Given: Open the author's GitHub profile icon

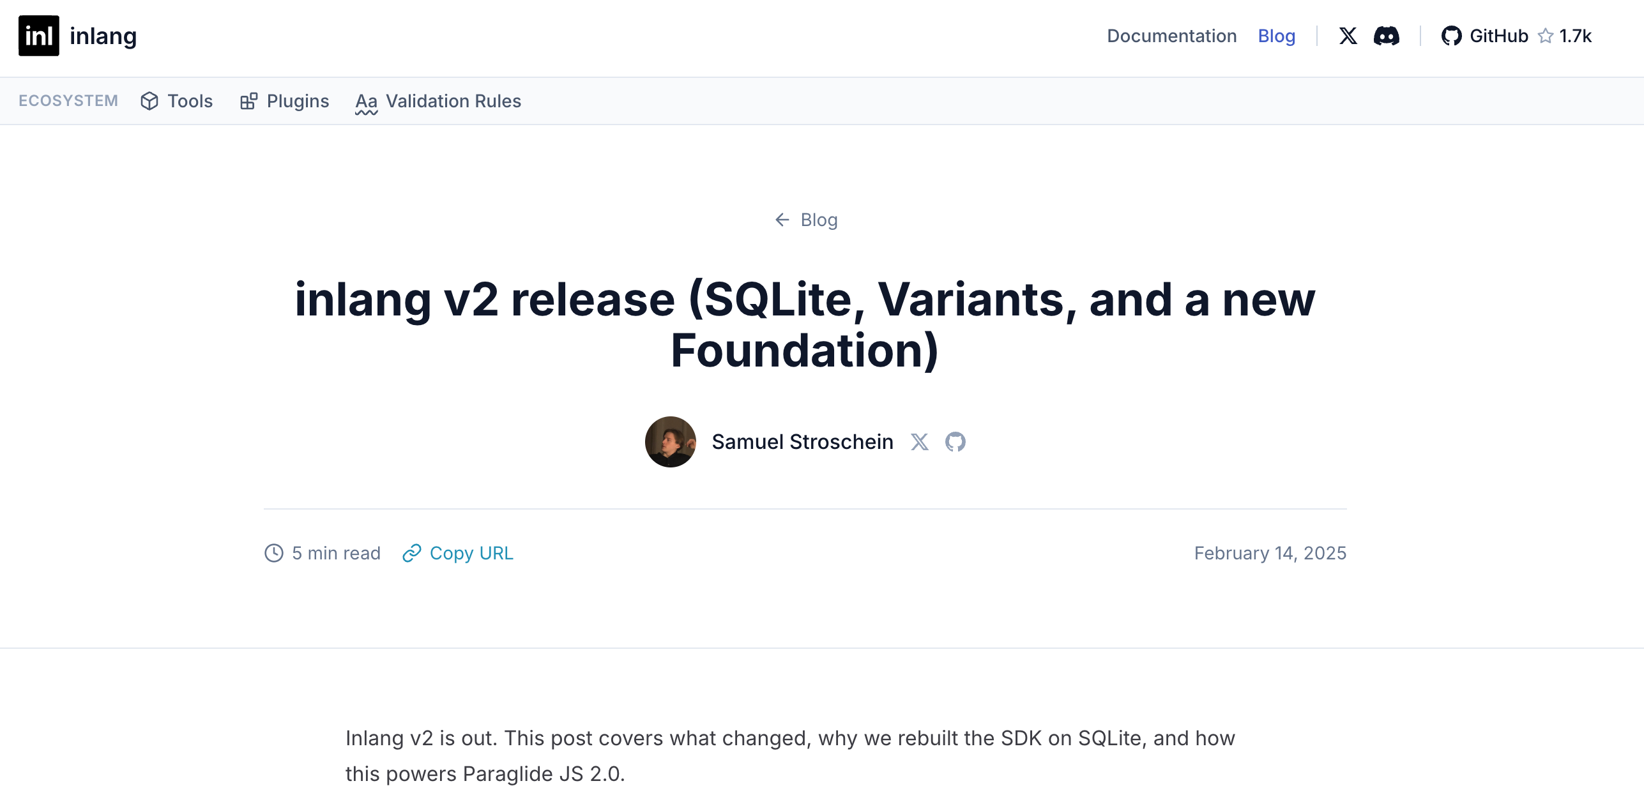Looking at the screenshot, I should click(955, 442).
